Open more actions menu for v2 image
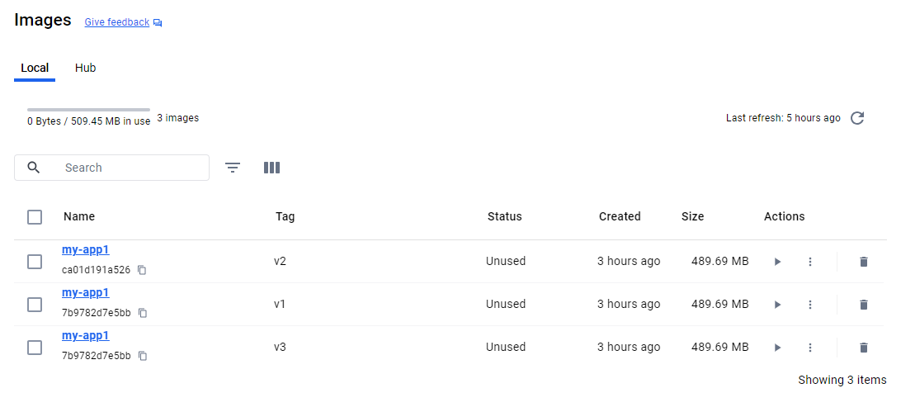 (810, 262)
